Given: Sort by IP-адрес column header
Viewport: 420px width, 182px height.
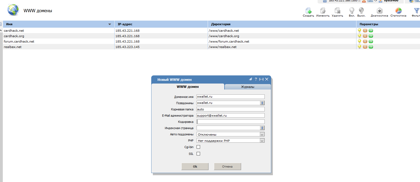Looking at the screenshot, I should 161,24.
